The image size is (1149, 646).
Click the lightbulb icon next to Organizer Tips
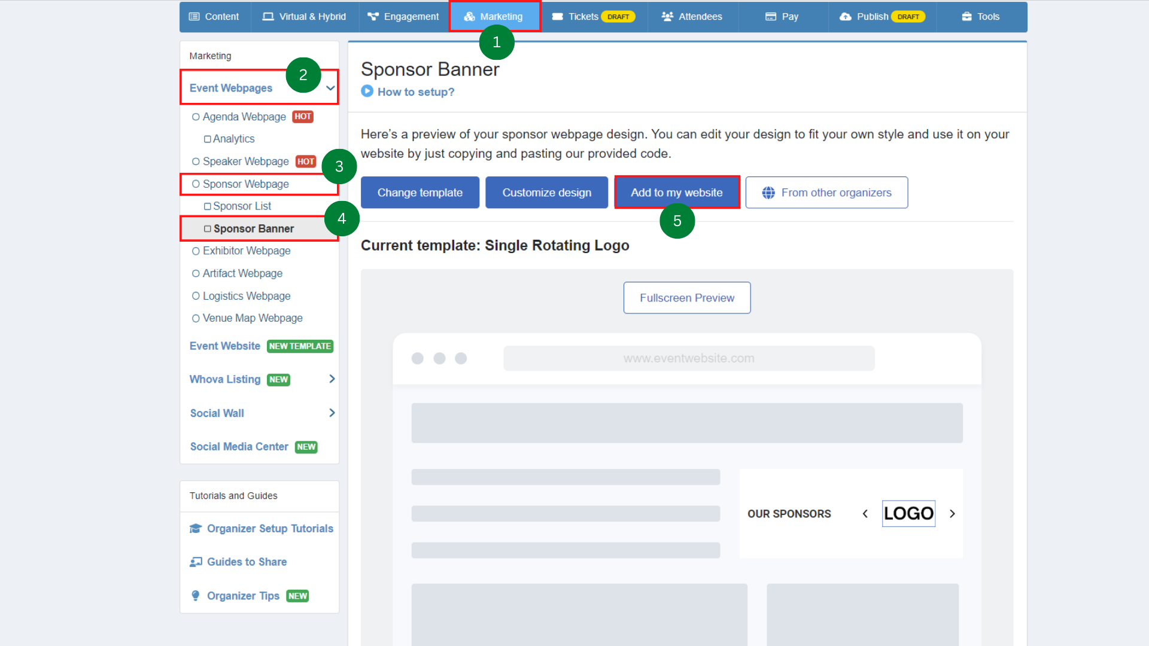point(196,596)
